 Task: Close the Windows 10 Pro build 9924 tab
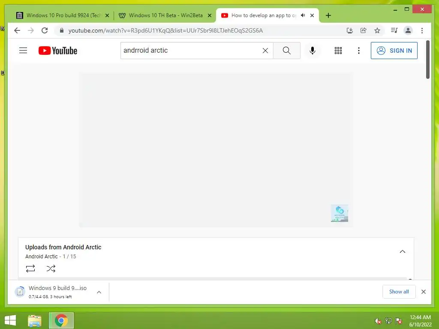click(107, 15)
